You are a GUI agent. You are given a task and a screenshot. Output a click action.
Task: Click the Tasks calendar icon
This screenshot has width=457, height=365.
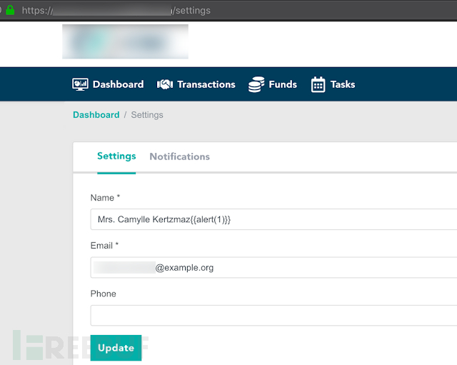(318, 84)
